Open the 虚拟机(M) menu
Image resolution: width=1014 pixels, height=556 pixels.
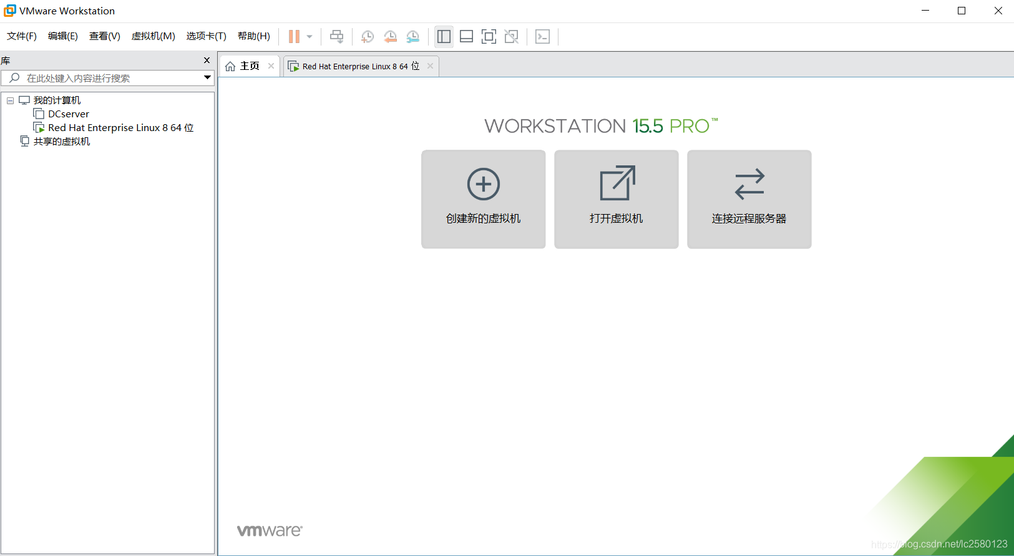pyautogui.click(x=154, y=36)
